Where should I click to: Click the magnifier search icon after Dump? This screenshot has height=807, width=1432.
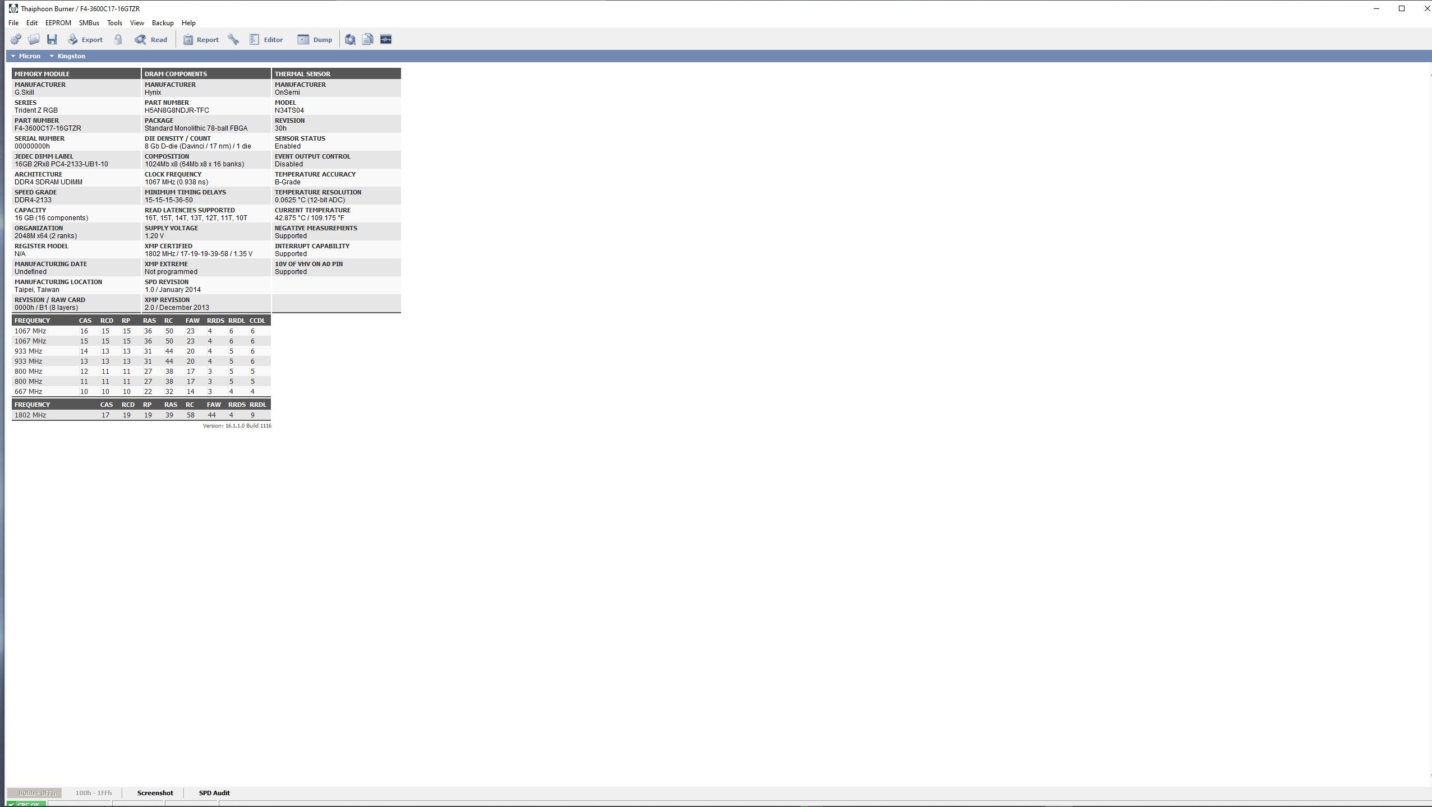(x=350, y=39)
